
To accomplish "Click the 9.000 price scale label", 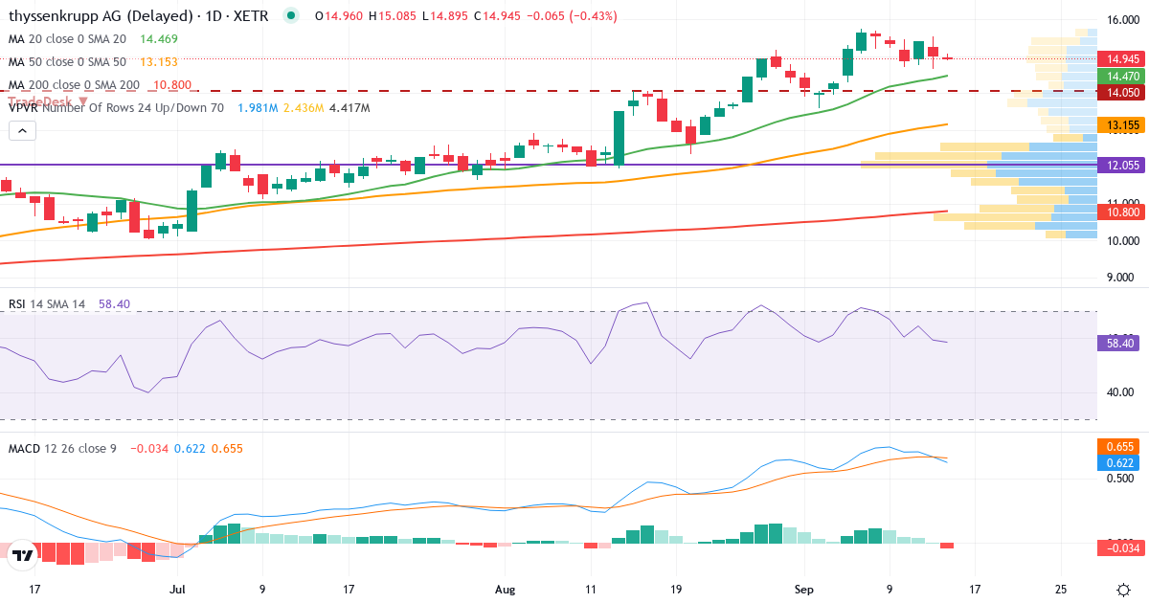I will coord(1121,278).
